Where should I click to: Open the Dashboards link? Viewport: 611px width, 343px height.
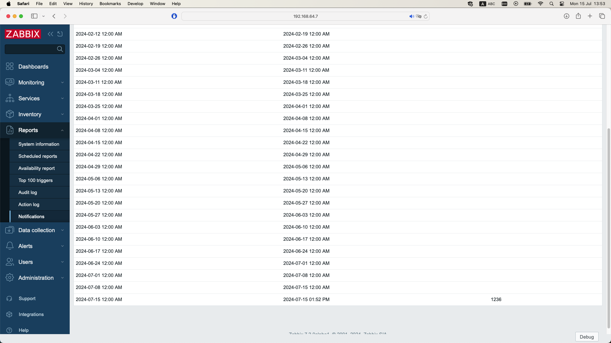coord(33,67)
